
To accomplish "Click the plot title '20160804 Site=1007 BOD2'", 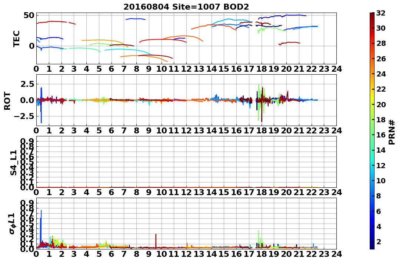I will (186, 7).
